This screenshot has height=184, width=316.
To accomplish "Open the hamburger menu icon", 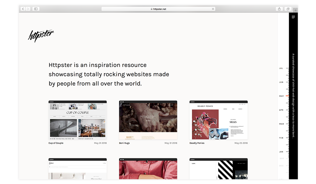I will pyautogui.click(x=293, y=17).
